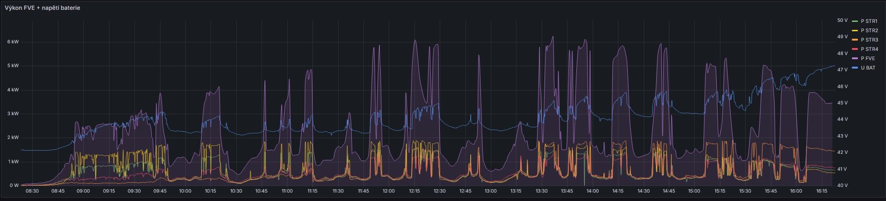Screen dimensions: 886x201
Task: Click the 49 V voltage axis label
Action: (x=842, y=37)
